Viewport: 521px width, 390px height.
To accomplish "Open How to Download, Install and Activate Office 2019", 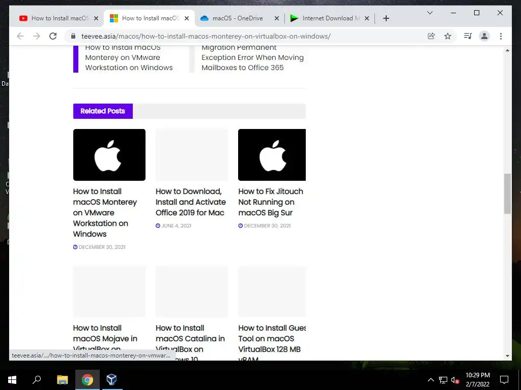I will pos(190,202).
